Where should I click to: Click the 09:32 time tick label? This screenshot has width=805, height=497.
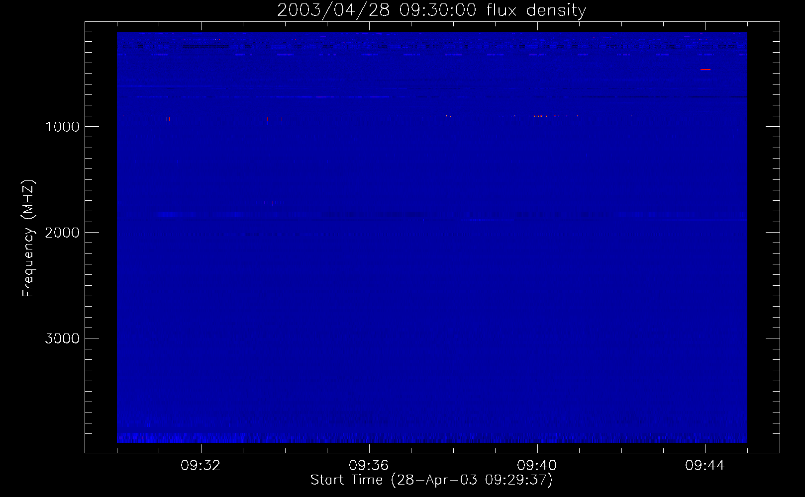[201, 466]
